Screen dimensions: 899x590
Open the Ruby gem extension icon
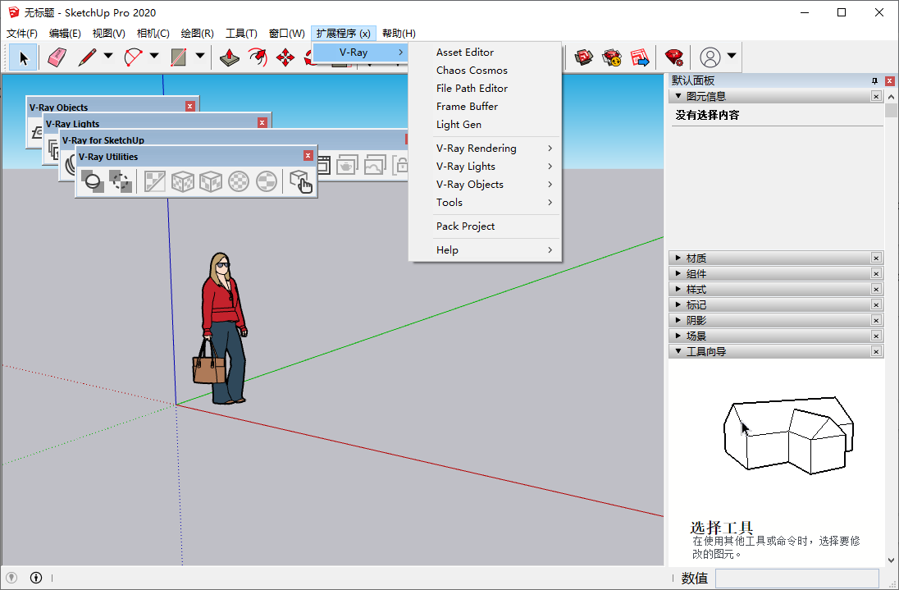674,57
